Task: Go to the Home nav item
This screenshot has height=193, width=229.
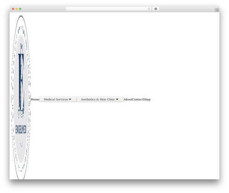Action: (x=35, y=99)
